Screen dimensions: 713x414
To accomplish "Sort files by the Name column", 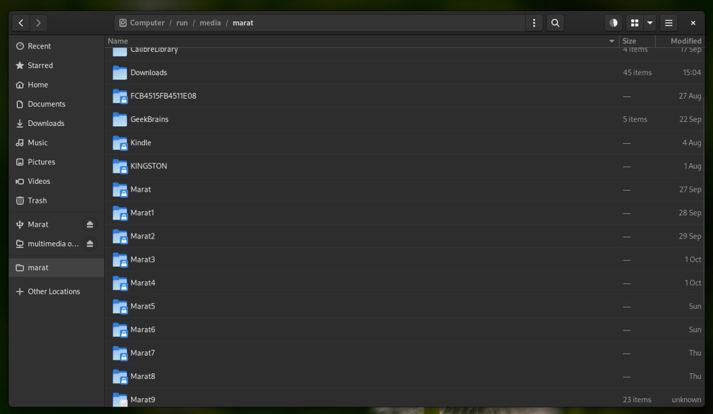I will point(362,41).
